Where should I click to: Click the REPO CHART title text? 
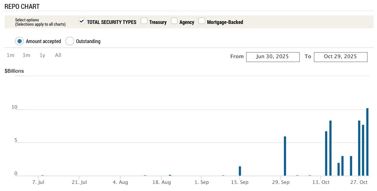(x=21, y=6)
